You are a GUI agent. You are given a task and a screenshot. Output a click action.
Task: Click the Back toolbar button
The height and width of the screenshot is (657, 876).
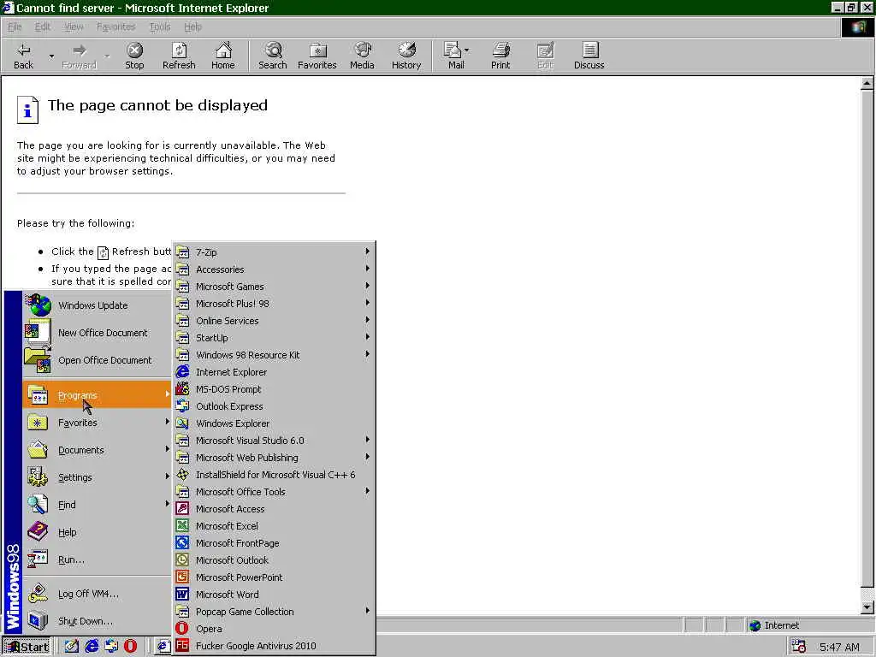pos(23,56)
